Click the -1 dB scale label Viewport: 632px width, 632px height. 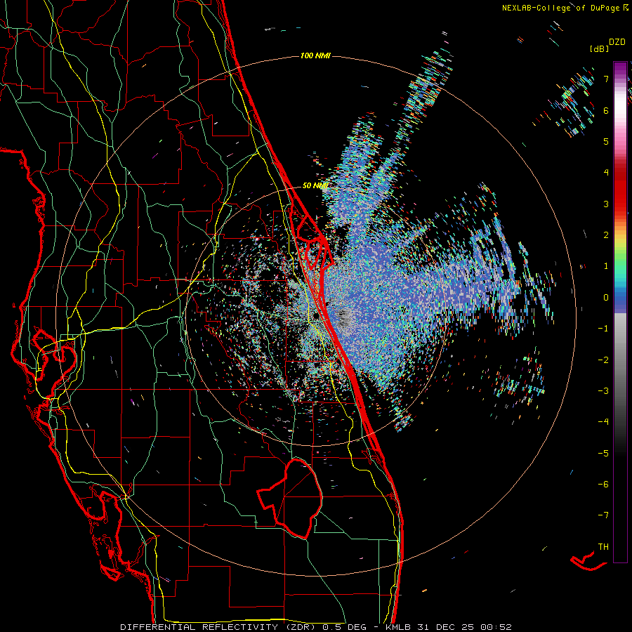[603, 329]
